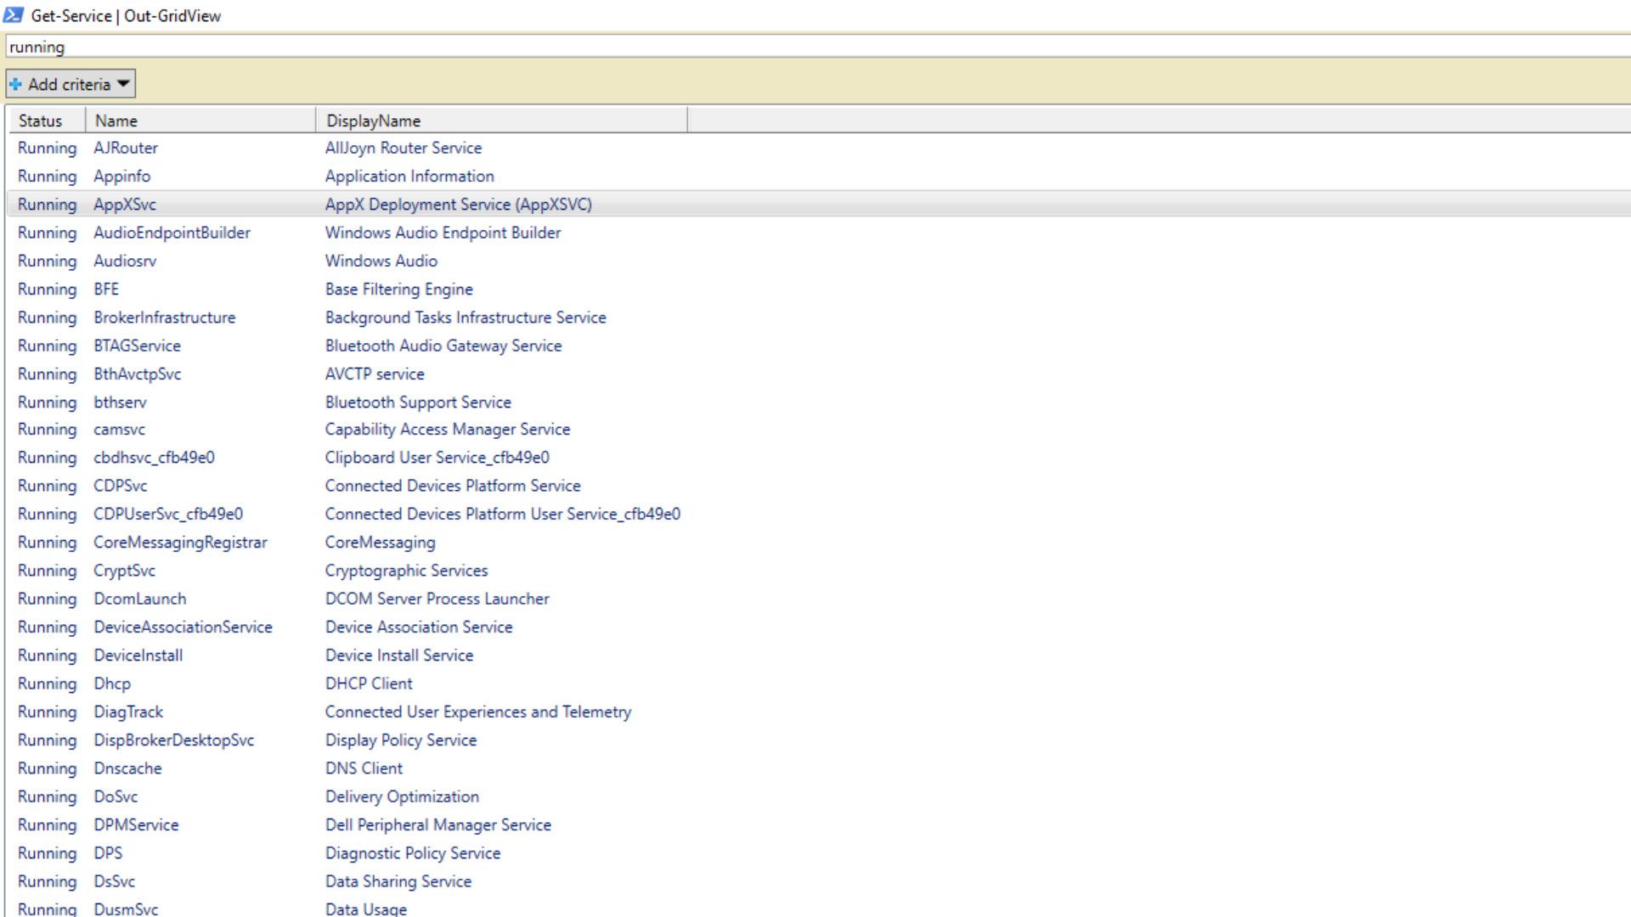Click 'Background Tasks Infrastructure Service' display name
Image resolution: width=1631 pixels, height=917 pixels.
click(x=466, y=318)
